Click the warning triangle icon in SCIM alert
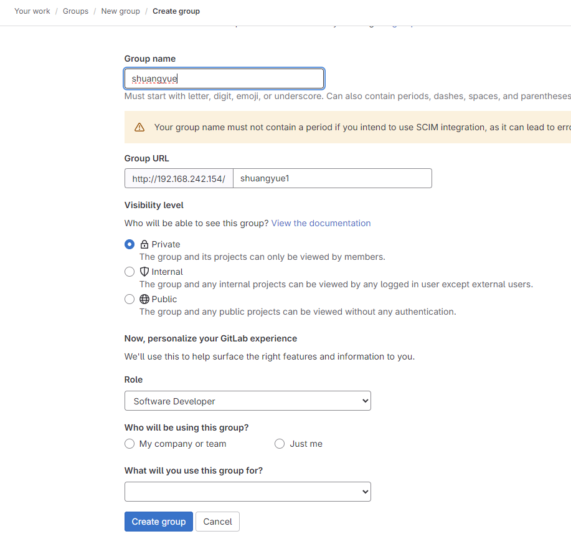The height and width of the screenshot is (539, 571). 139,127
